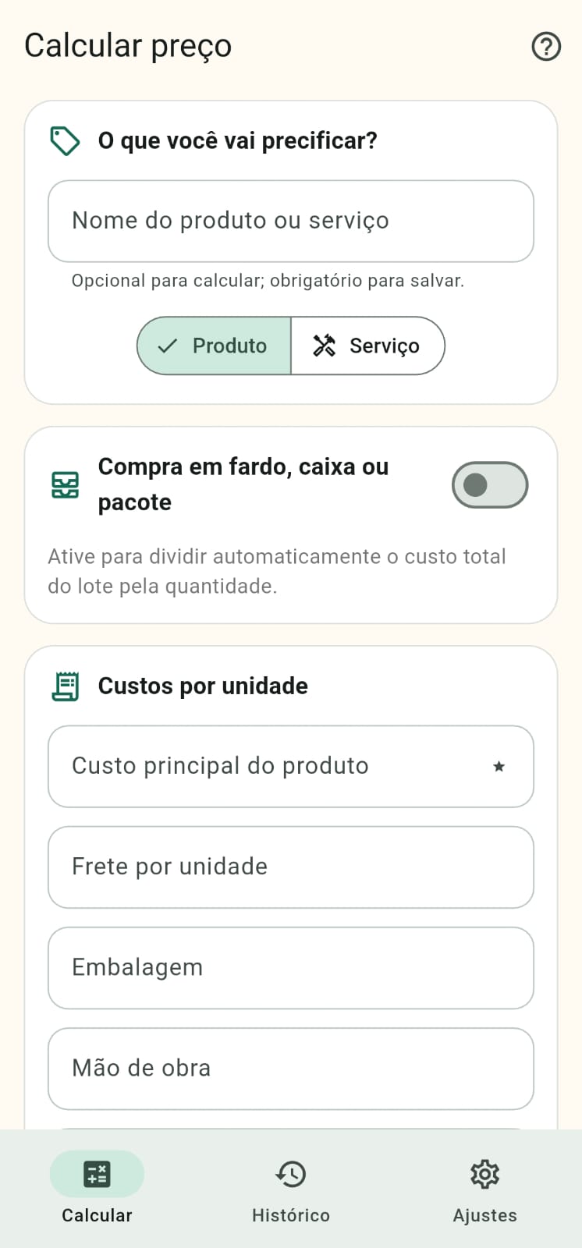
Task: Click the checkmark on the Produto segment
Action: (x=167, y=346)
